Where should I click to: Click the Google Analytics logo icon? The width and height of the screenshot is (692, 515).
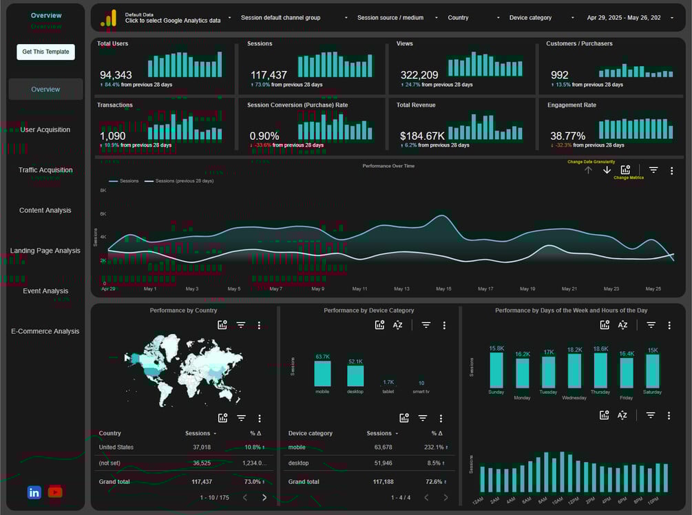109,18
